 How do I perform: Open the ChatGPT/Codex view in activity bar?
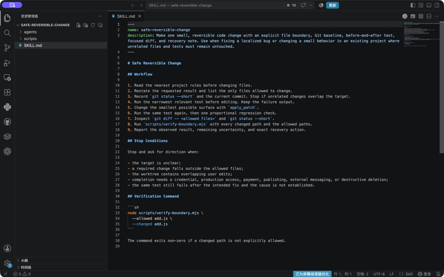(7, 151)
